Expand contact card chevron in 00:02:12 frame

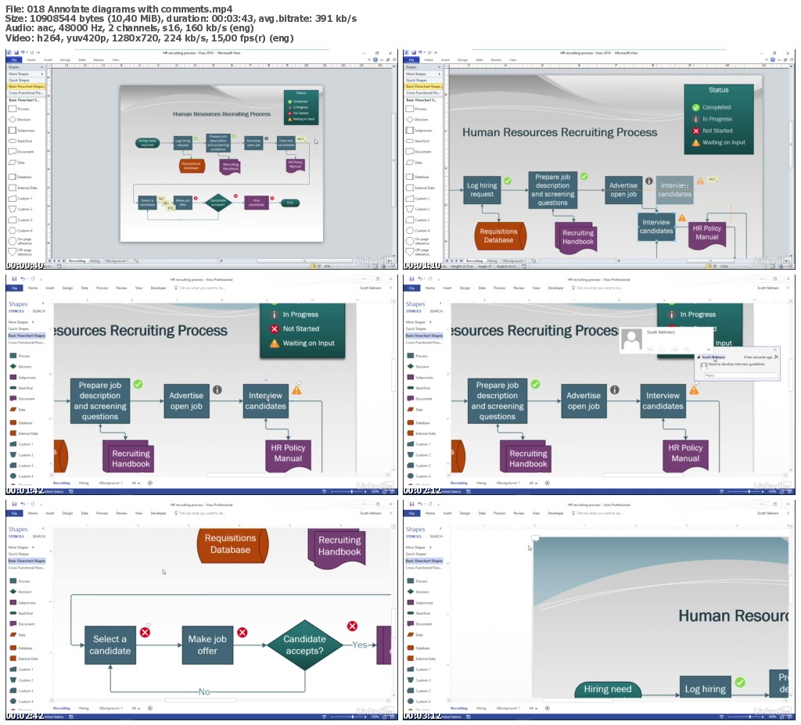click(x=708, y=350)
